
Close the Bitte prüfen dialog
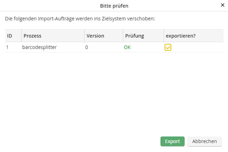[x=222, y=5]
